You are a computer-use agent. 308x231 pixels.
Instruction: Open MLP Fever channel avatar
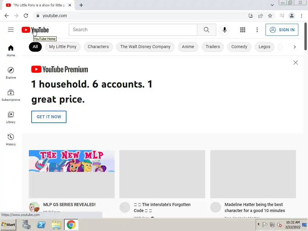coord(34,207)
